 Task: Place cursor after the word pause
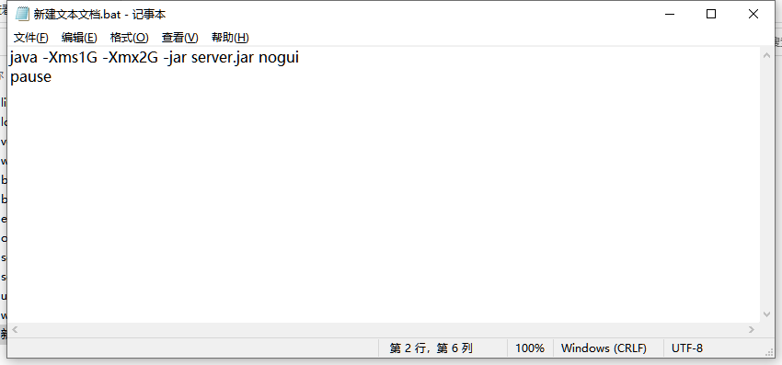coord(52,77)
